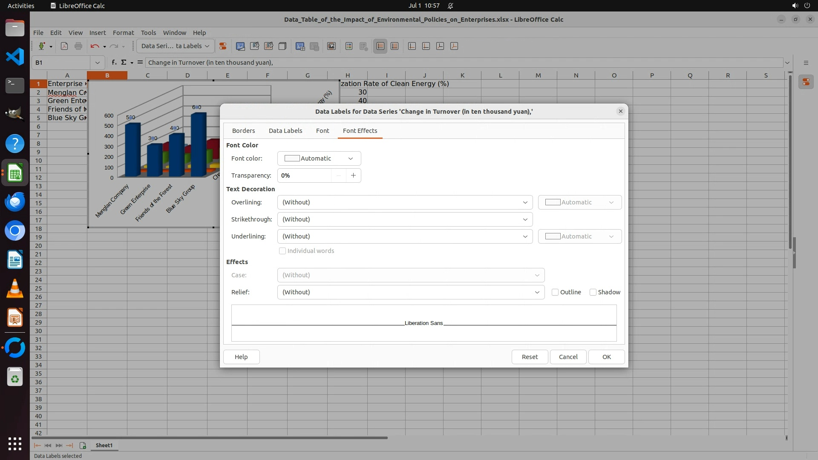Open the Relief dropdown
Viewport: 818px width, 460px height.
(411, 292)
